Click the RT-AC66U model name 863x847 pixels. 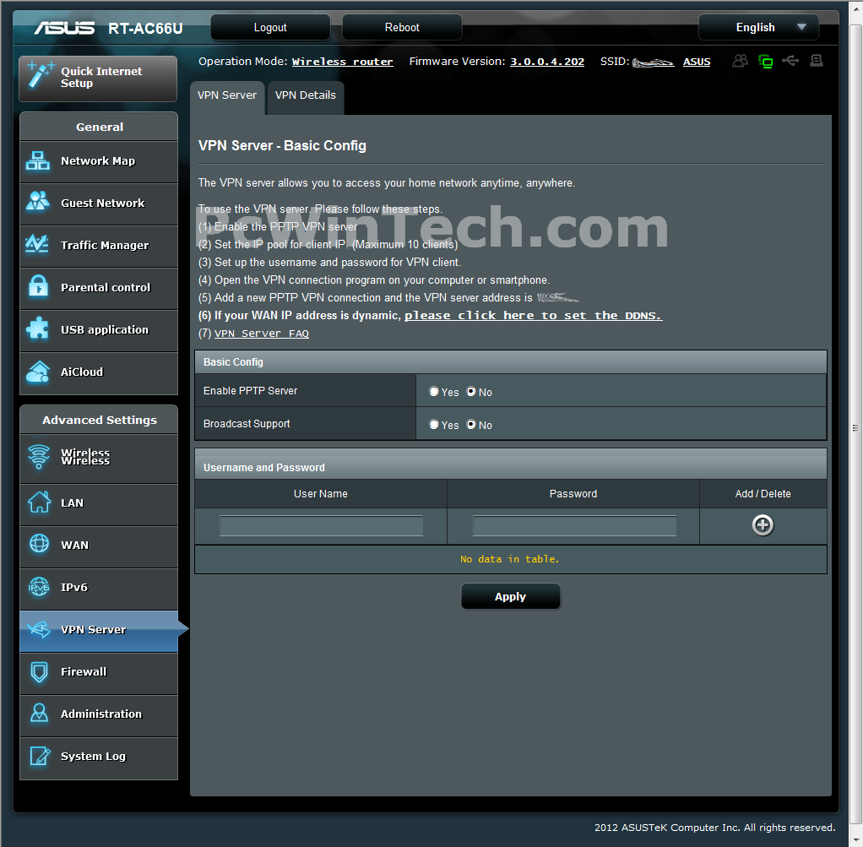[145, 28]
